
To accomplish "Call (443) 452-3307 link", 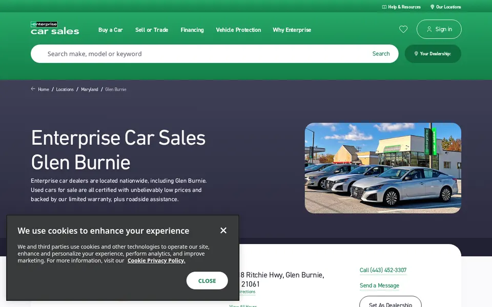I will (x=383, y=270).
